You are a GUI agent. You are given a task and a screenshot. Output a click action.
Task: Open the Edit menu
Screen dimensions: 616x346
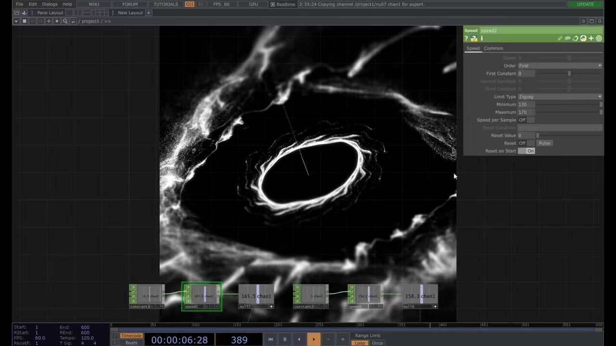click(x=33, y=4)
